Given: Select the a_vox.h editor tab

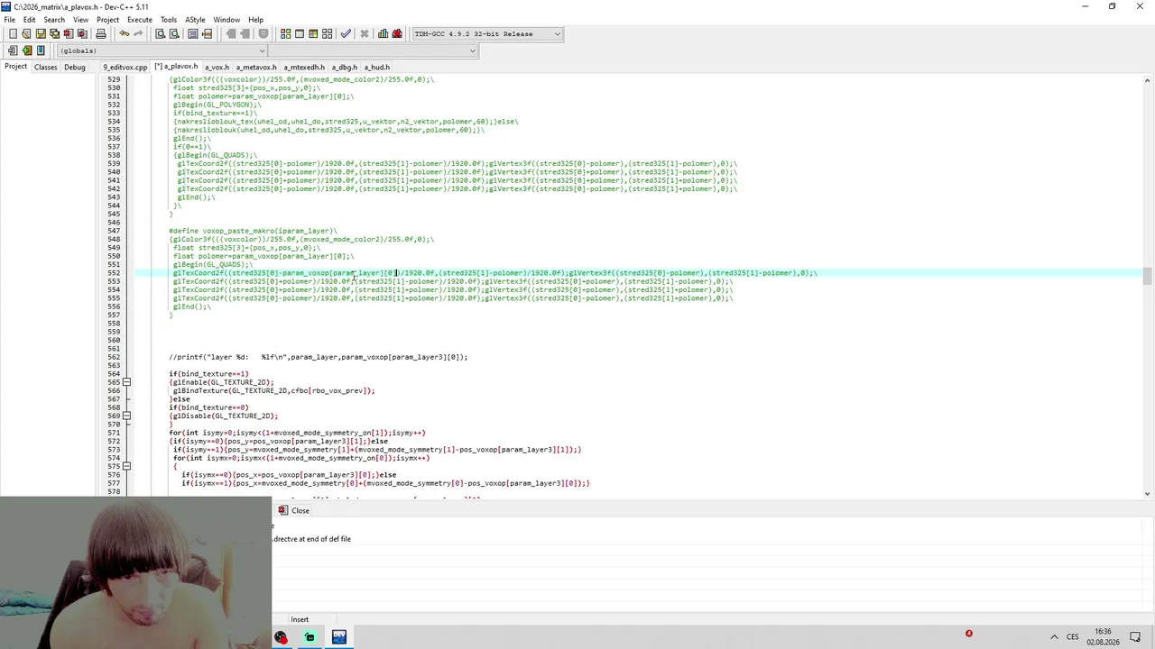Looking at the screenshot, I should [x=217, y=67].
